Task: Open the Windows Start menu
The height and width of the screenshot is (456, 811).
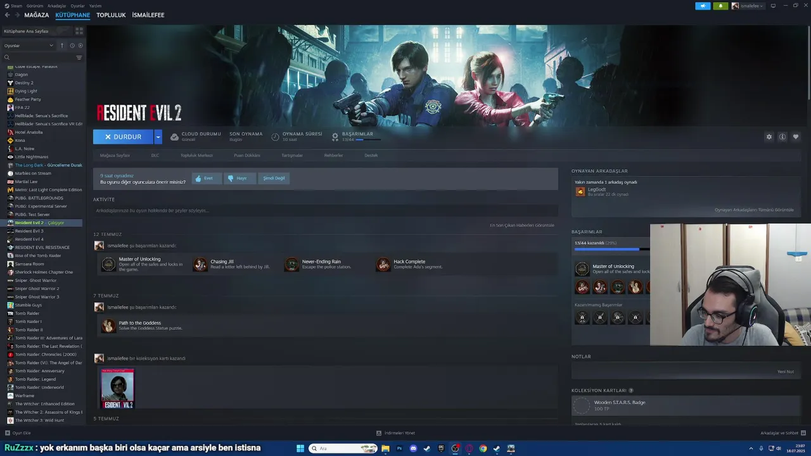Action: (300, 448)
